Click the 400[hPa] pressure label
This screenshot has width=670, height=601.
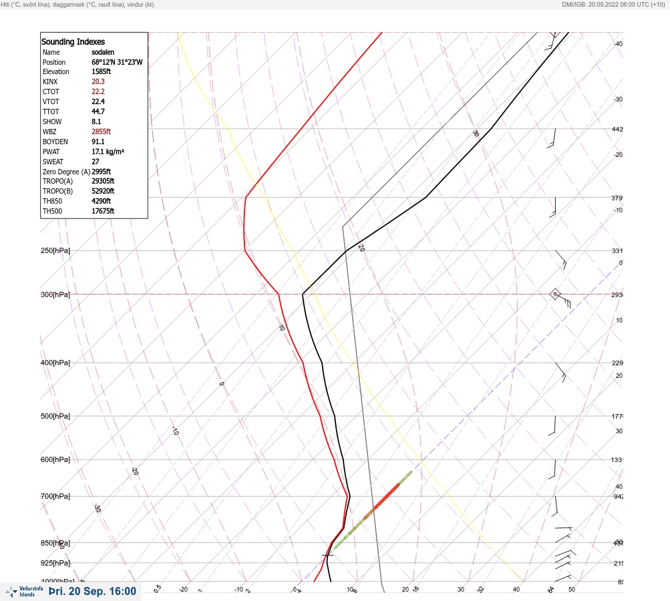pos(55,363)
